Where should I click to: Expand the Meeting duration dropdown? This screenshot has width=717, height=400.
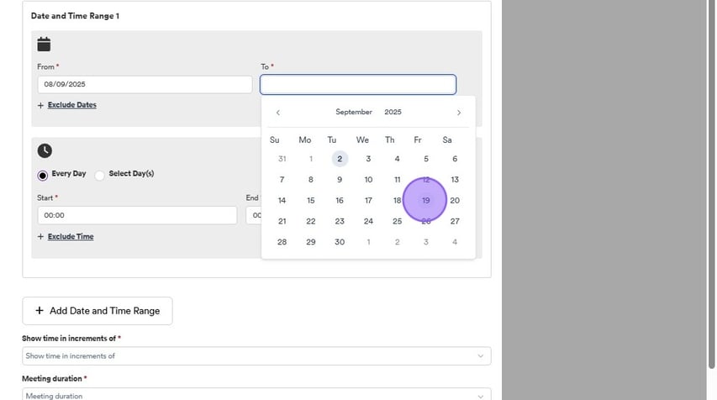pyautogui.click(x=256, y=395)
